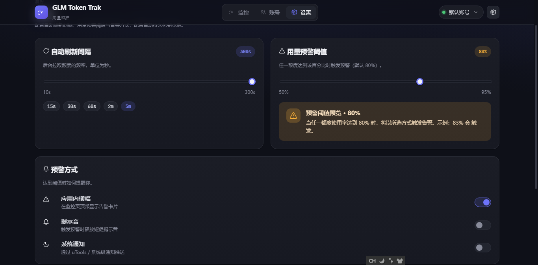Click the CH input language indicator

click(372, 261)
